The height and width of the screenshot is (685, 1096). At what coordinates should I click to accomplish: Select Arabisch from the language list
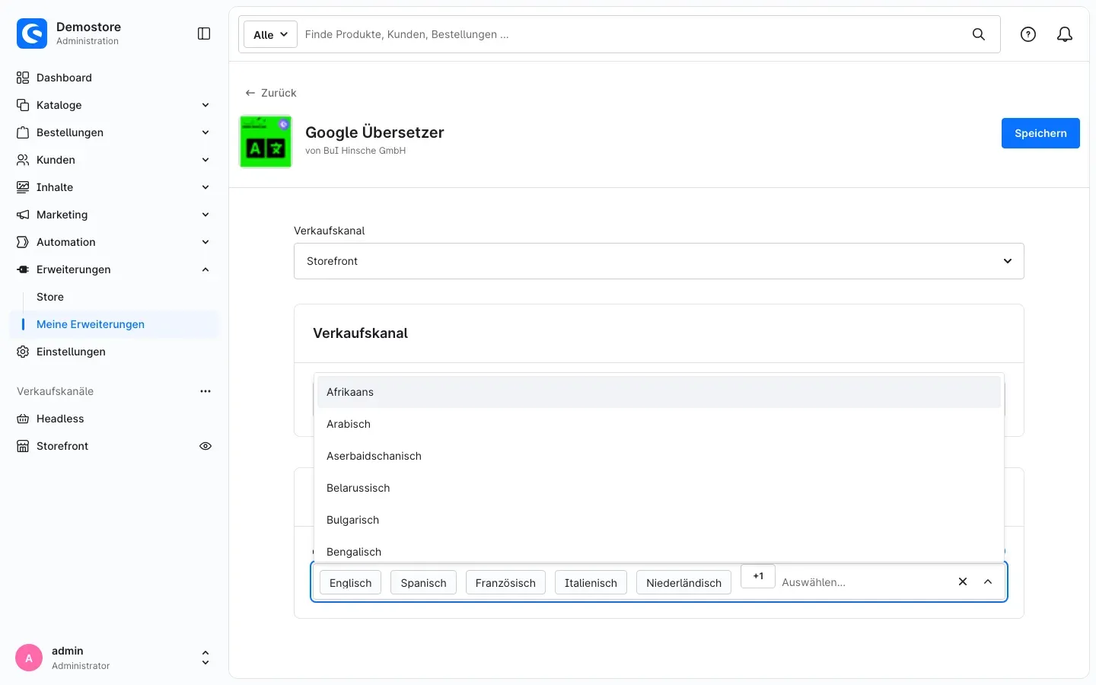click(x=659, y=424)
